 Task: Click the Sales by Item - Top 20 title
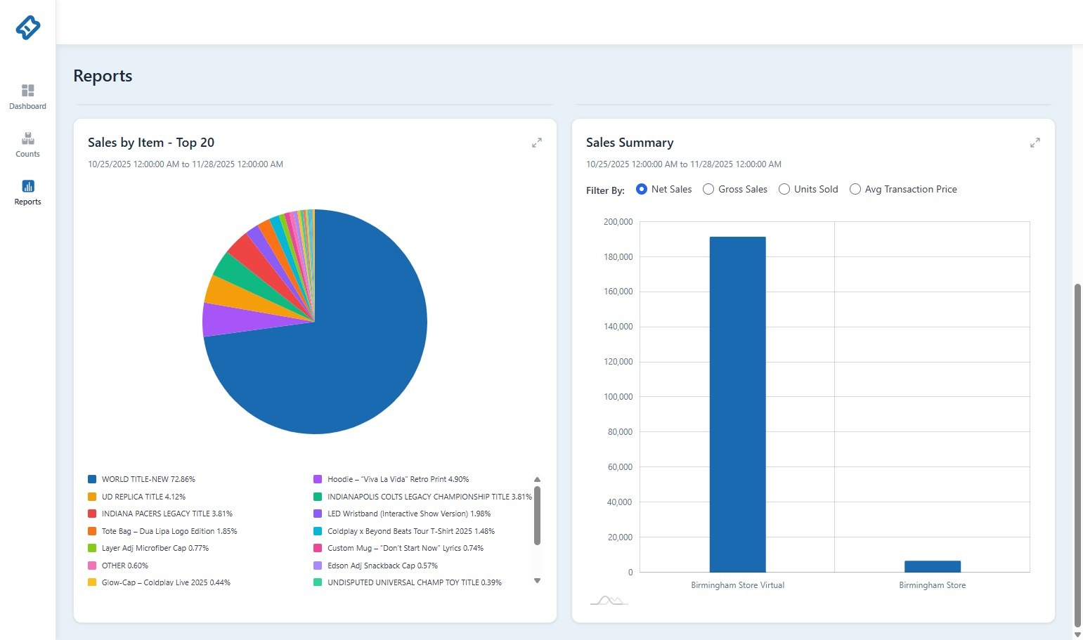(151, 143)
